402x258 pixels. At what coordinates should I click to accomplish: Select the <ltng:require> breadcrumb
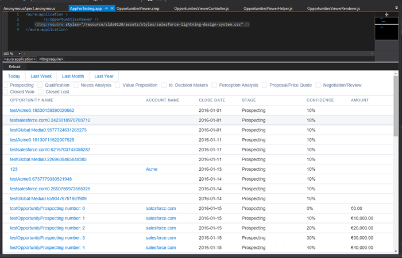click(51, 59)
